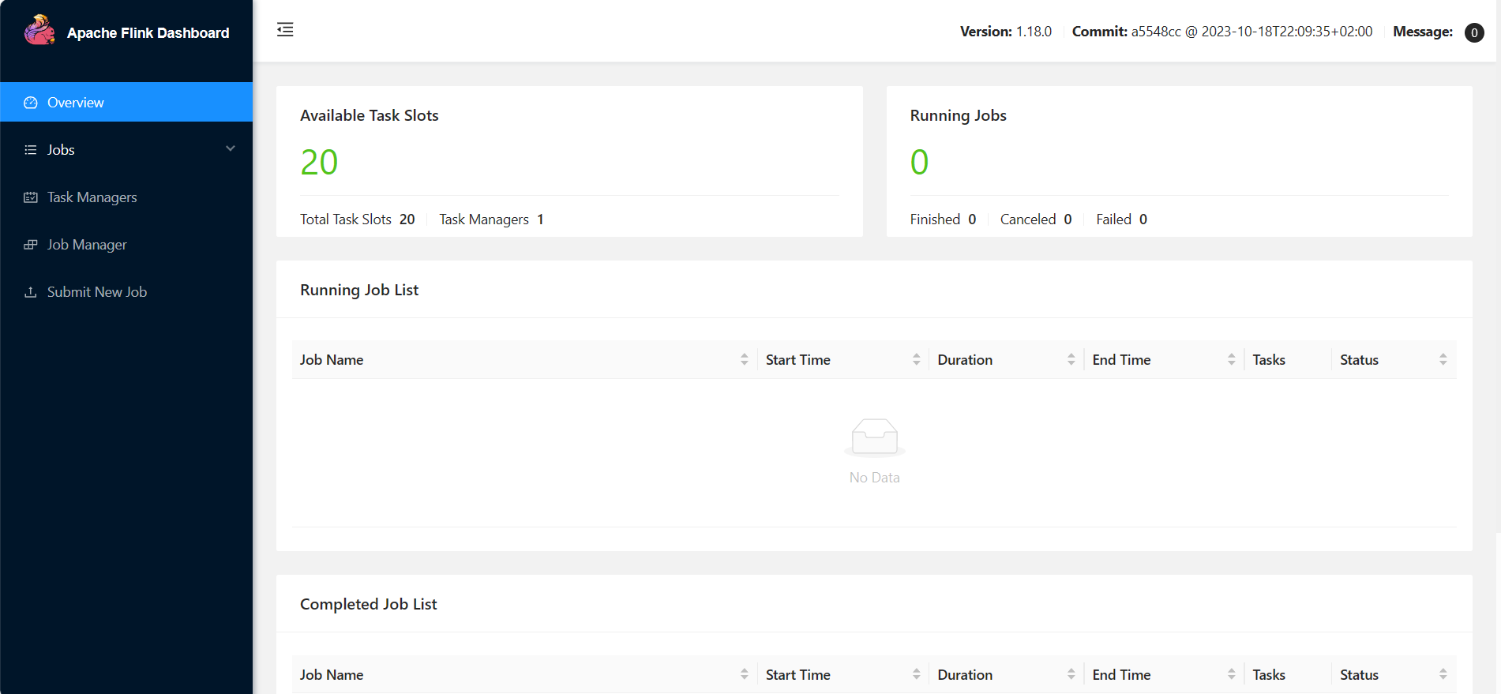Click the Jobs list icon in sidebar
The height and width of the screenshot is (694, 1501).
pyautogui.click(x=31, y=150)
